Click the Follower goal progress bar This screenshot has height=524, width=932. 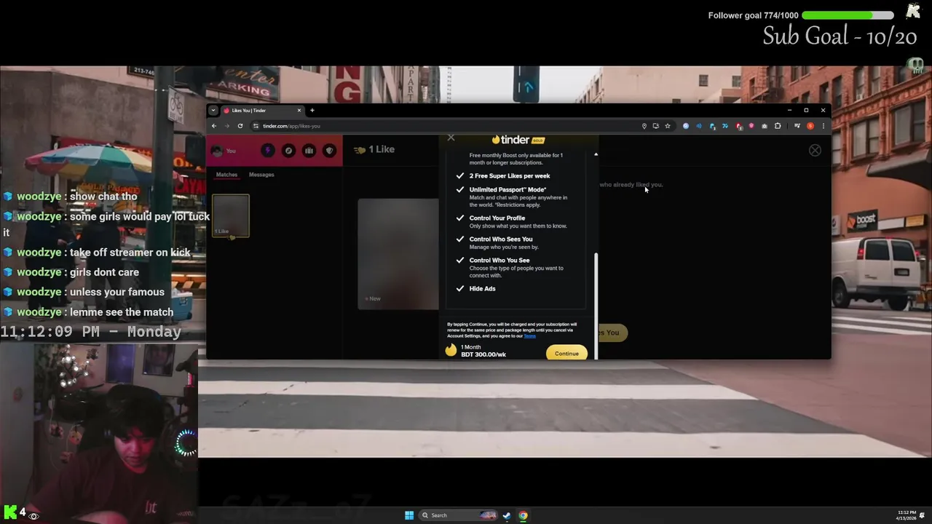click(848, 15)
